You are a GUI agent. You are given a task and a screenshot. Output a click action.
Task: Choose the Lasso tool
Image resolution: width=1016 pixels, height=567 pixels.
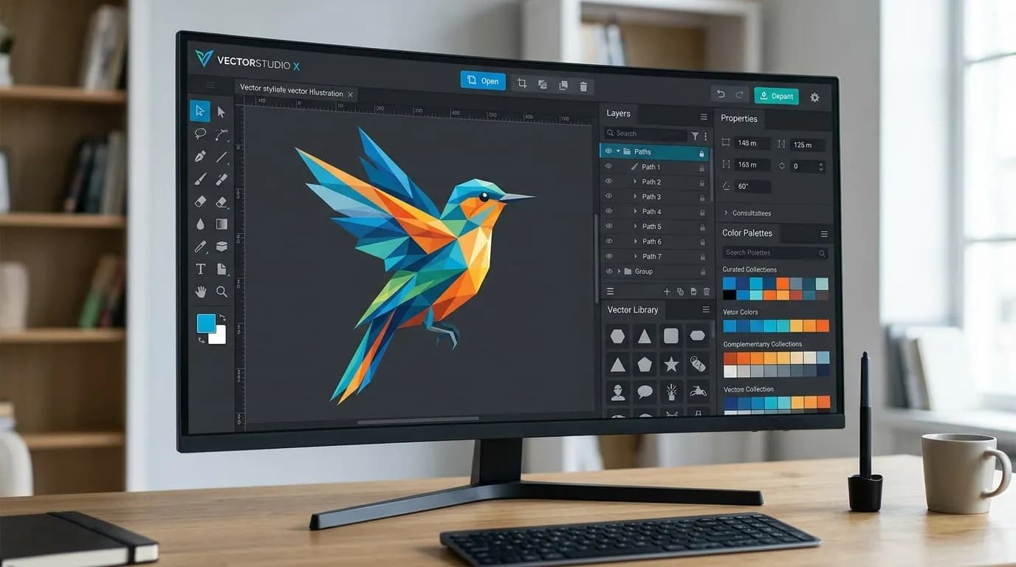[200, 134]
